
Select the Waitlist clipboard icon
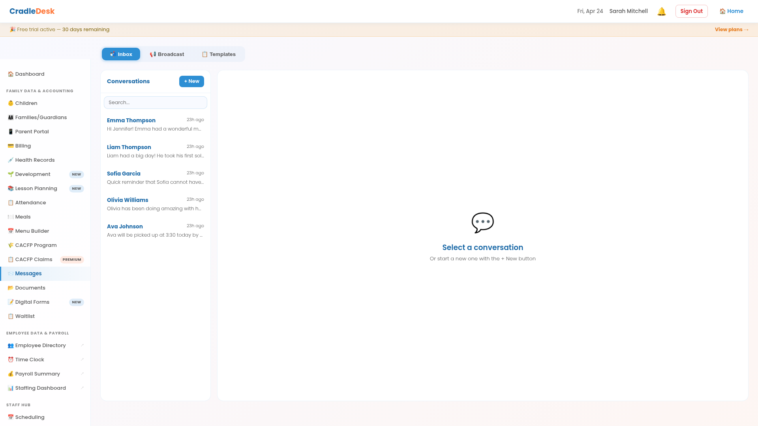point(10,316)
